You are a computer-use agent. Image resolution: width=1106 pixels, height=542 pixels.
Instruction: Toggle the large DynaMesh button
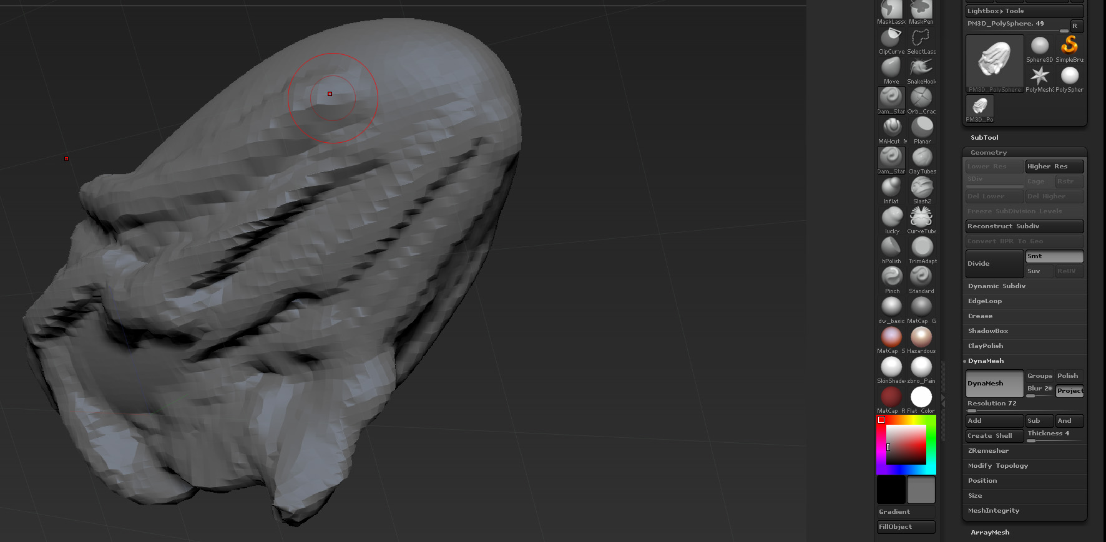click(x=994, y=384)
